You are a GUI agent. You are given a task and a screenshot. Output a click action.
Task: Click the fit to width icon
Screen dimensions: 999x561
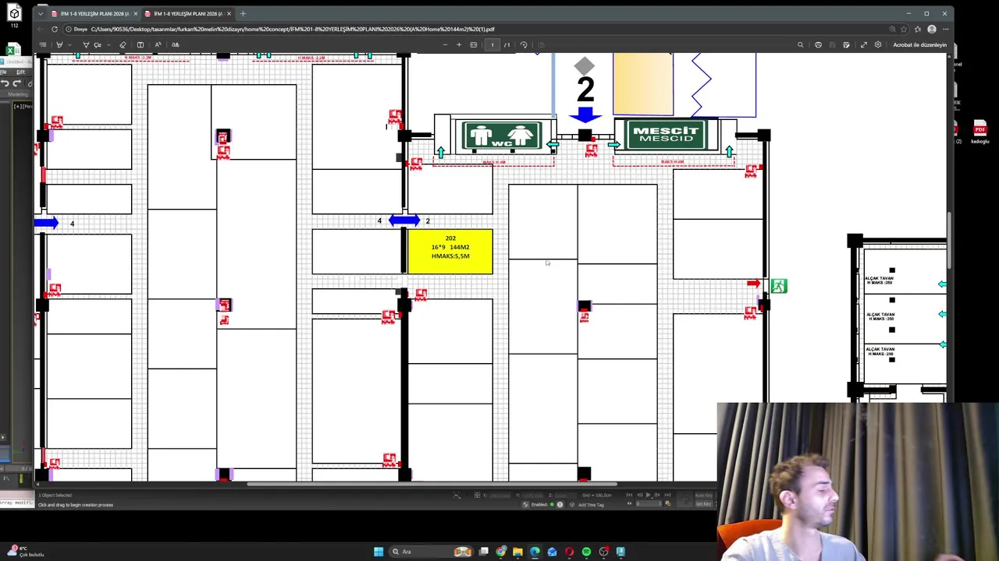pyautogui.click(x=473, y=44)
